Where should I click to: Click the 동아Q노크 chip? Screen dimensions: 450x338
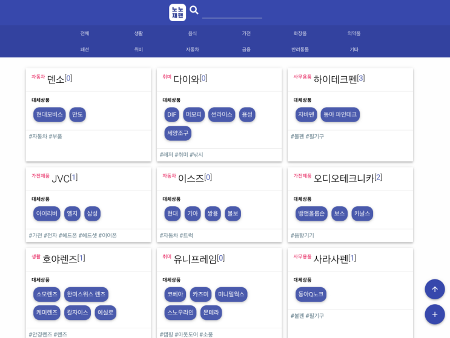311,294
